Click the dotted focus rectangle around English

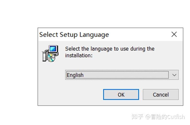117,75
